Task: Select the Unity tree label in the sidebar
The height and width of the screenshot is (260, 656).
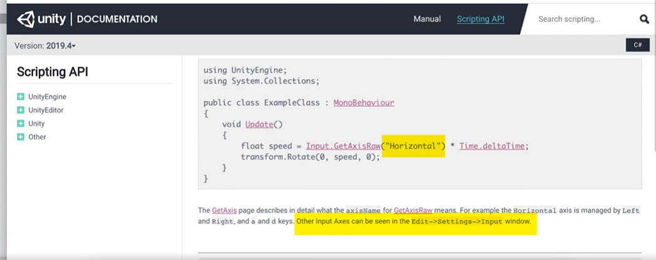Action: click(x=36, y=123)
